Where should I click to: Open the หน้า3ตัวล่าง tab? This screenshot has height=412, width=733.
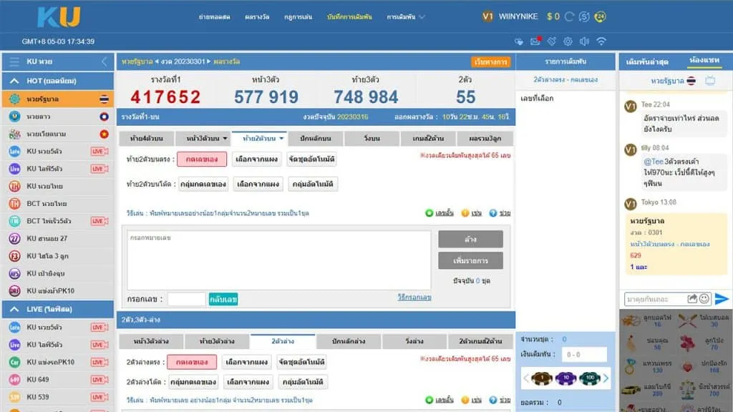(151, 341)
